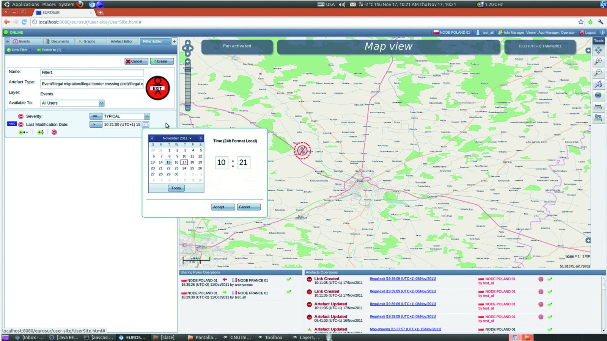Screen dimensions: 607x341
Task: Click the map pan direction control
Action: pyautogui.click(x=188, y=48)
